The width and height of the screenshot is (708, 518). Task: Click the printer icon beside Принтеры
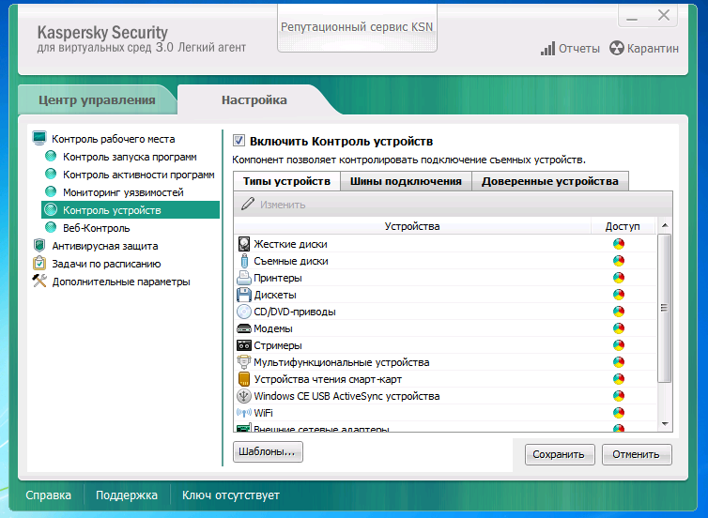click(x=244, y=278)
